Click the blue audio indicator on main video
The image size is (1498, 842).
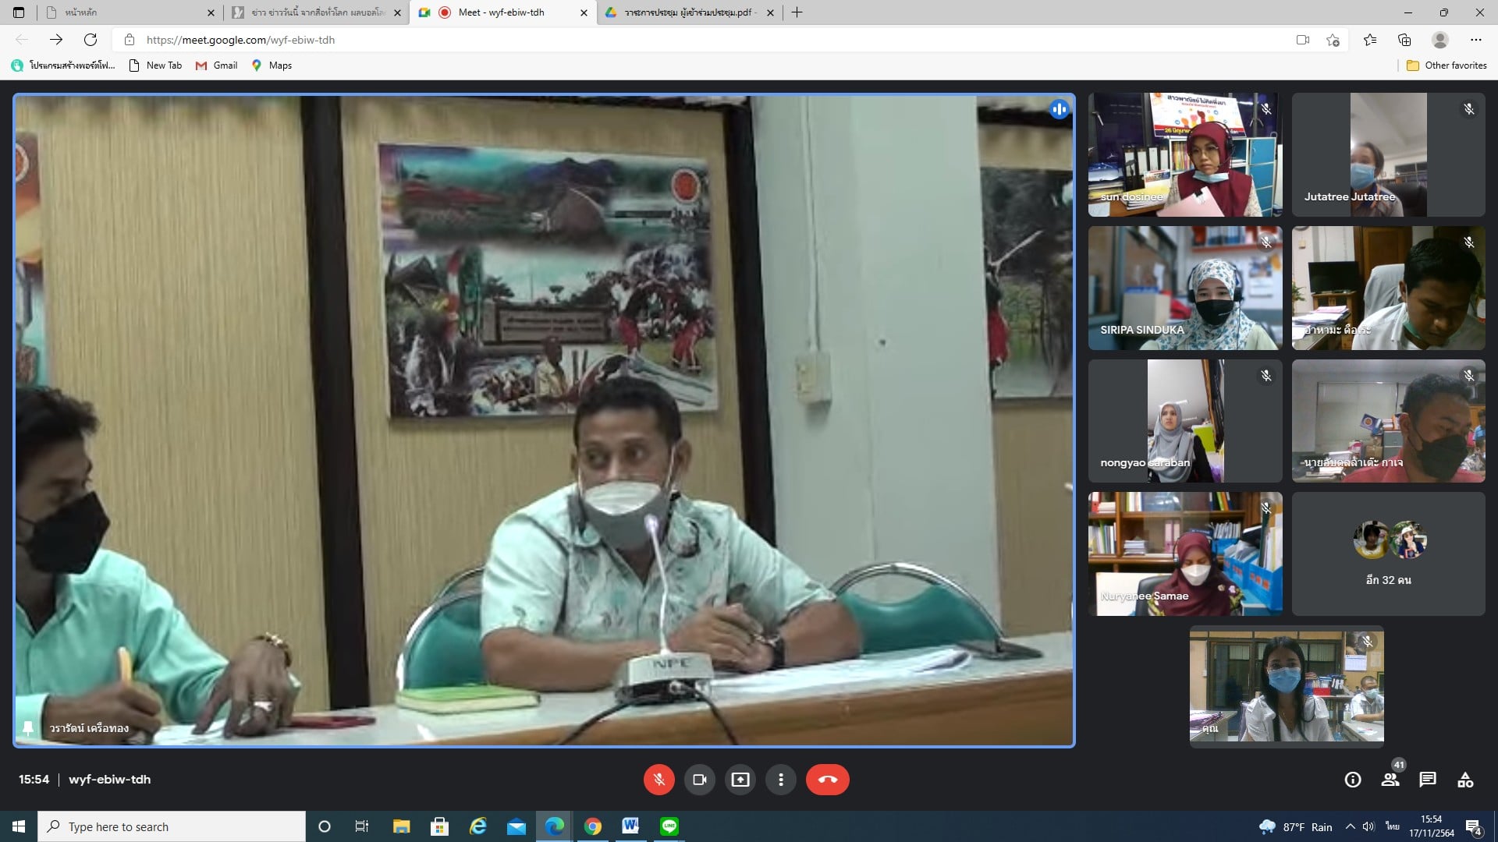point(1059,110)
